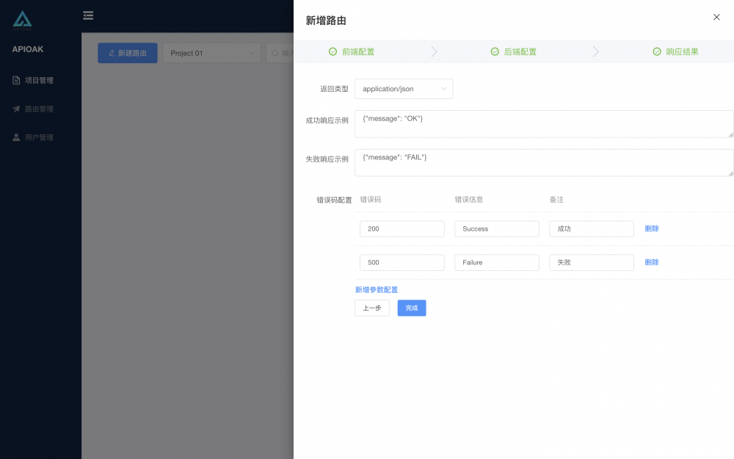Collapse the sidebar using the fold icon
The width and height of the screenshot is (734, 459).
pos(88,15)
